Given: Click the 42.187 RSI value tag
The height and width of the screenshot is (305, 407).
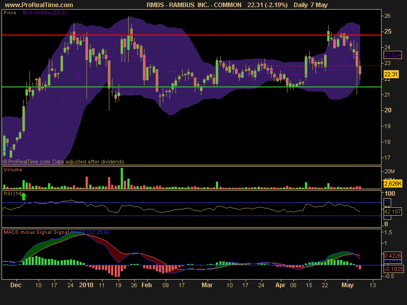Looking at the screenshot, I should pyautogui.click(x=393, y=211).
